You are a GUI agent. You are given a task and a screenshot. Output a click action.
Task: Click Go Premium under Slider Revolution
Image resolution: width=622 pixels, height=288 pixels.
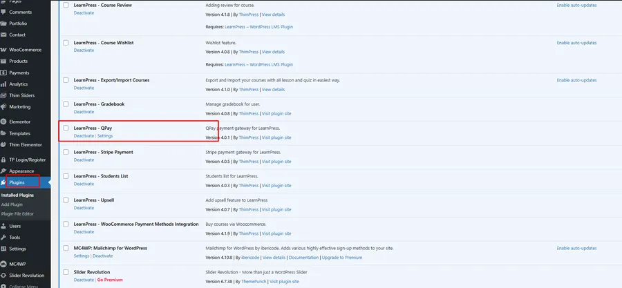pos(109,280)
